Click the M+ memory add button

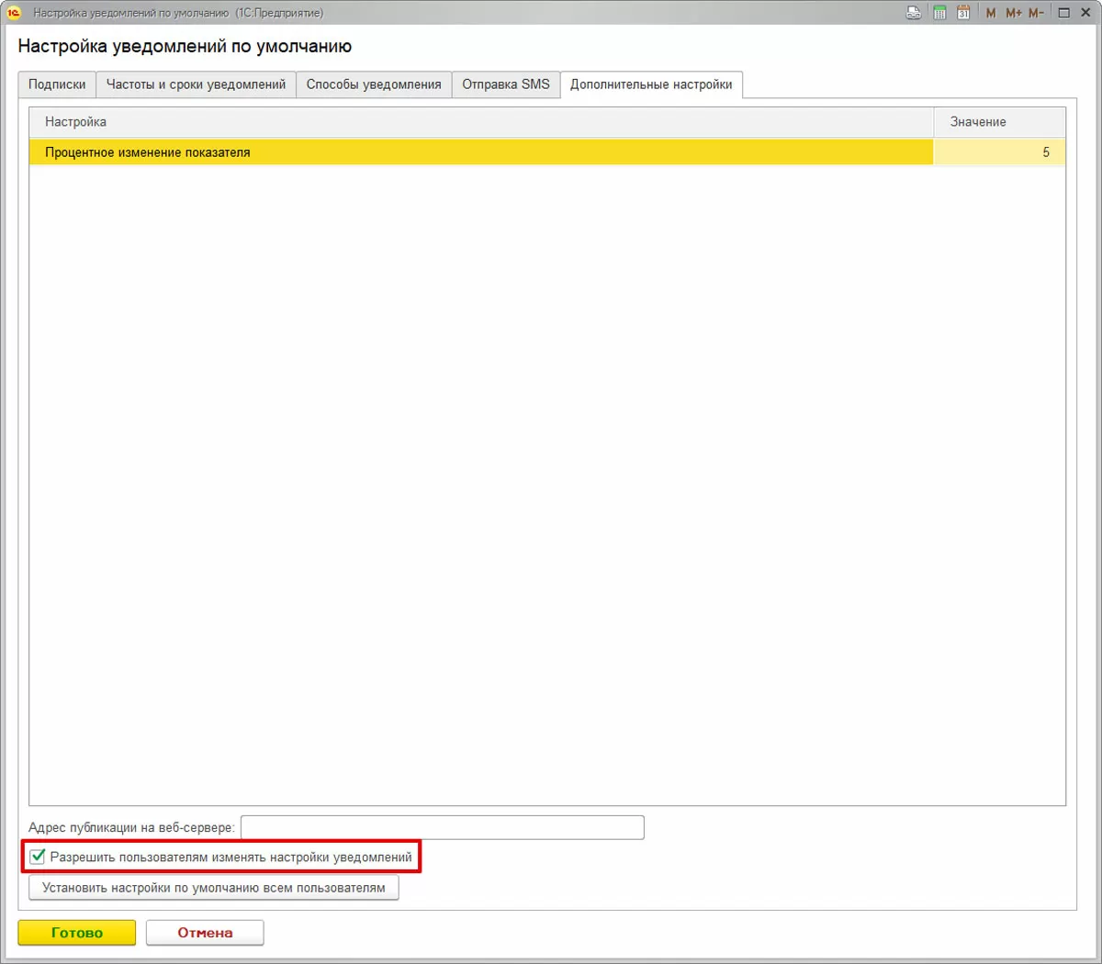(x=1014, y=13)
